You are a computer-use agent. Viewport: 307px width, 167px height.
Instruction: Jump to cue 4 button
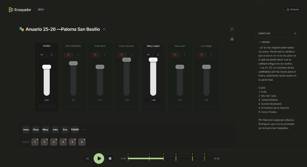(63, 142)
